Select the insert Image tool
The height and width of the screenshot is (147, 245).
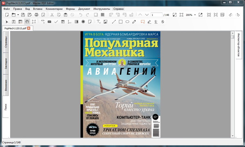(105, 22)
